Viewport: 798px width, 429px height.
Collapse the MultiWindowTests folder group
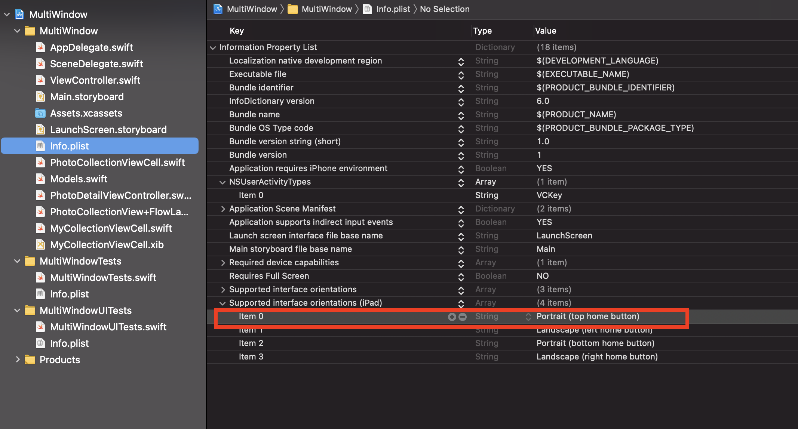click(x=17, y=261)
